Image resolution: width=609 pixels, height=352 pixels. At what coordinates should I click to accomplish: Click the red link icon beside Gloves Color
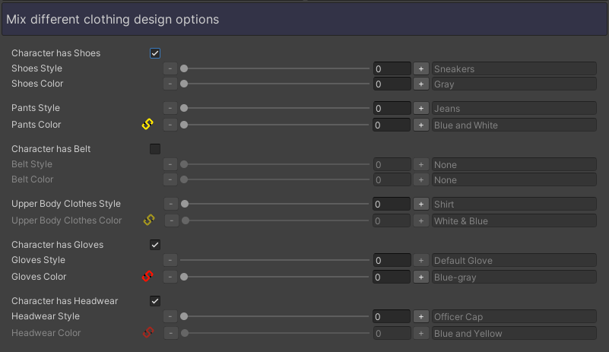click(x=148, y=277)
